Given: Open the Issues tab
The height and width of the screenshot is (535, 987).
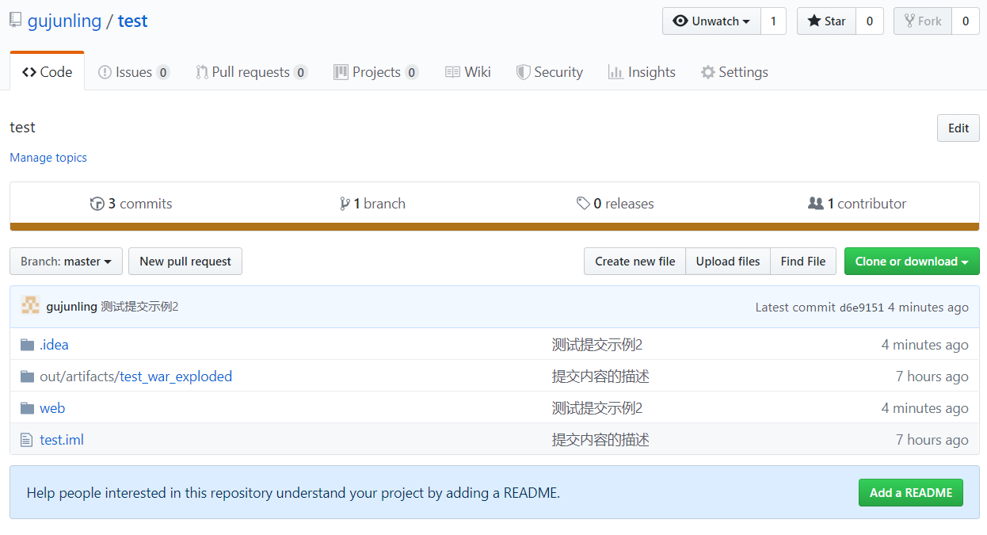Looking at the screenshot, I should [x=133, y=72].
